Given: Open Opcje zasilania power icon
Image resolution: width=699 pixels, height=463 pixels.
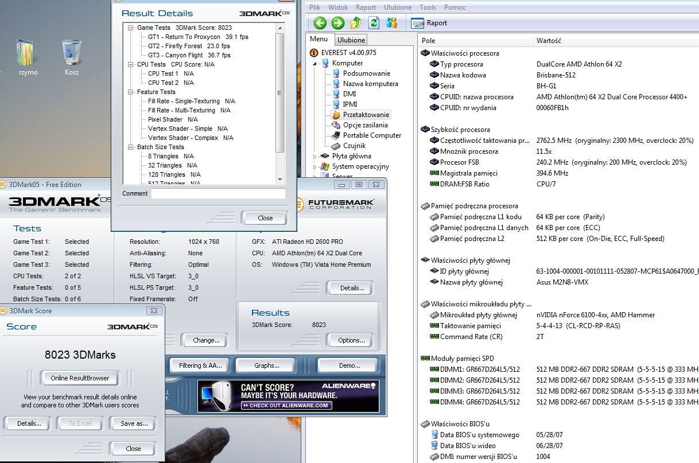Looking at the screenshot, I should coord(336,125).
